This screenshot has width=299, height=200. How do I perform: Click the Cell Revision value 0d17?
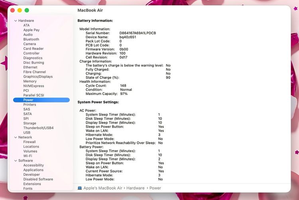click(123, 57)
